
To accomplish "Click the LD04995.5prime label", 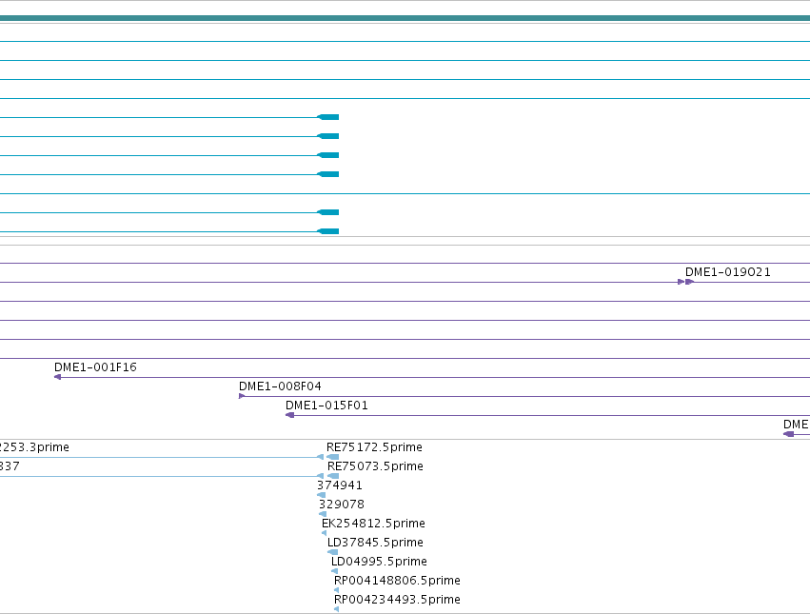I will pos(379,562).
